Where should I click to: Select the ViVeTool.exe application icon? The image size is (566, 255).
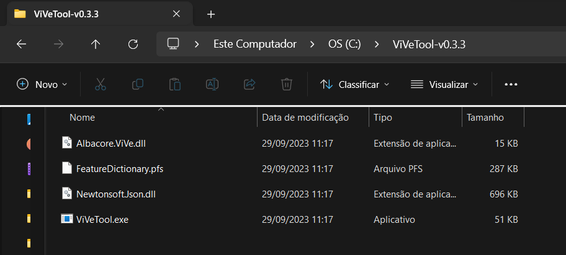click(67, 219)
